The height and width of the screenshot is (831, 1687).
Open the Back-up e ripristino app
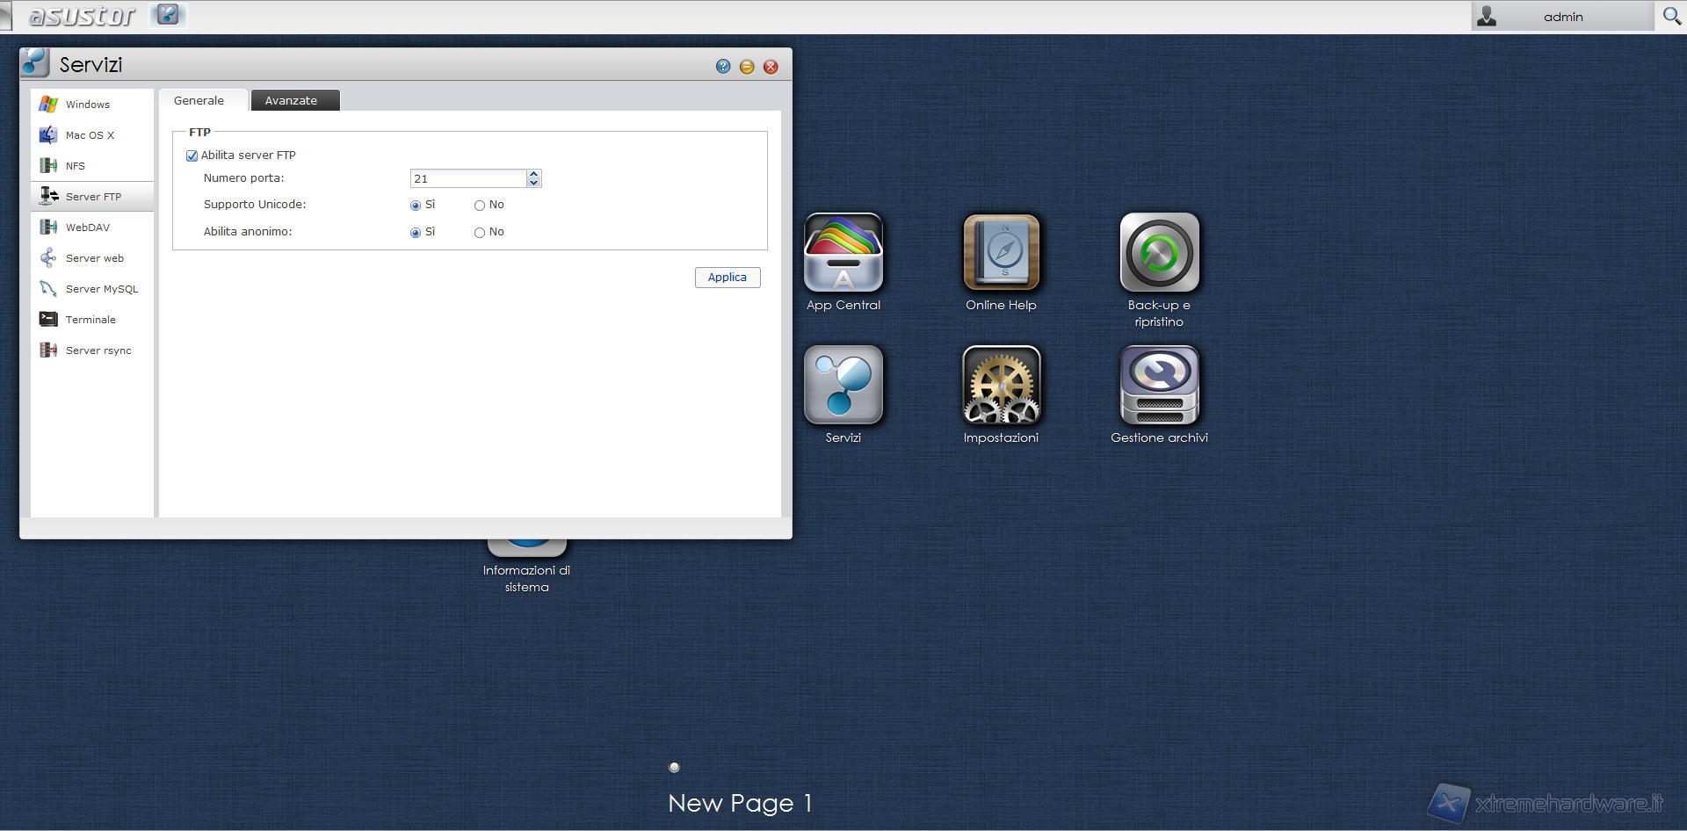1159,253
